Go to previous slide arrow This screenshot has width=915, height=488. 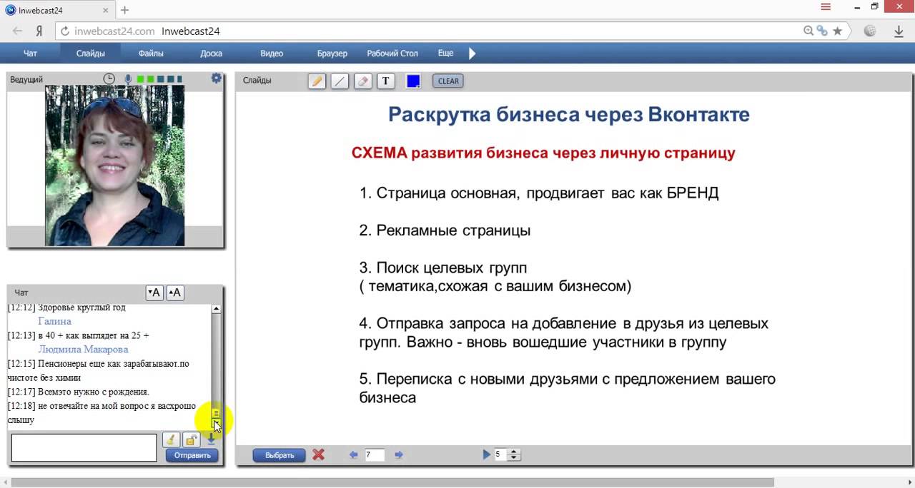click(353, 454)
